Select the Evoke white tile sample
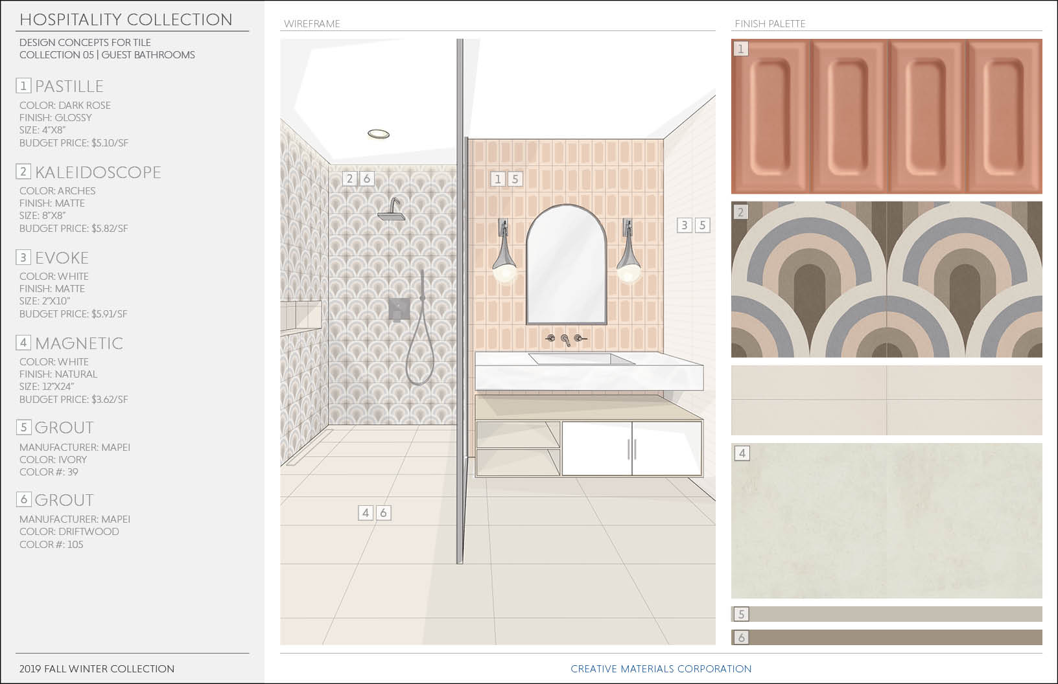 point(886,400)
